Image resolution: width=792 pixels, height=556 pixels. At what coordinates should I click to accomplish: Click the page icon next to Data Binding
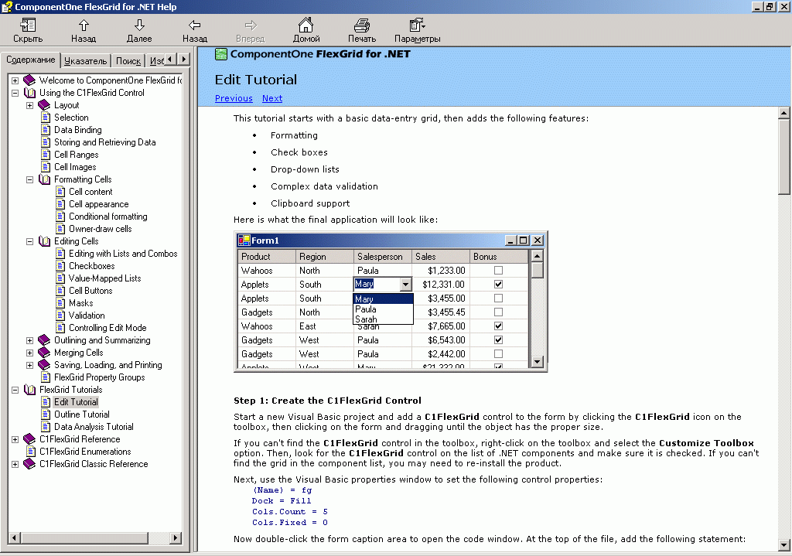pos(46,130)
